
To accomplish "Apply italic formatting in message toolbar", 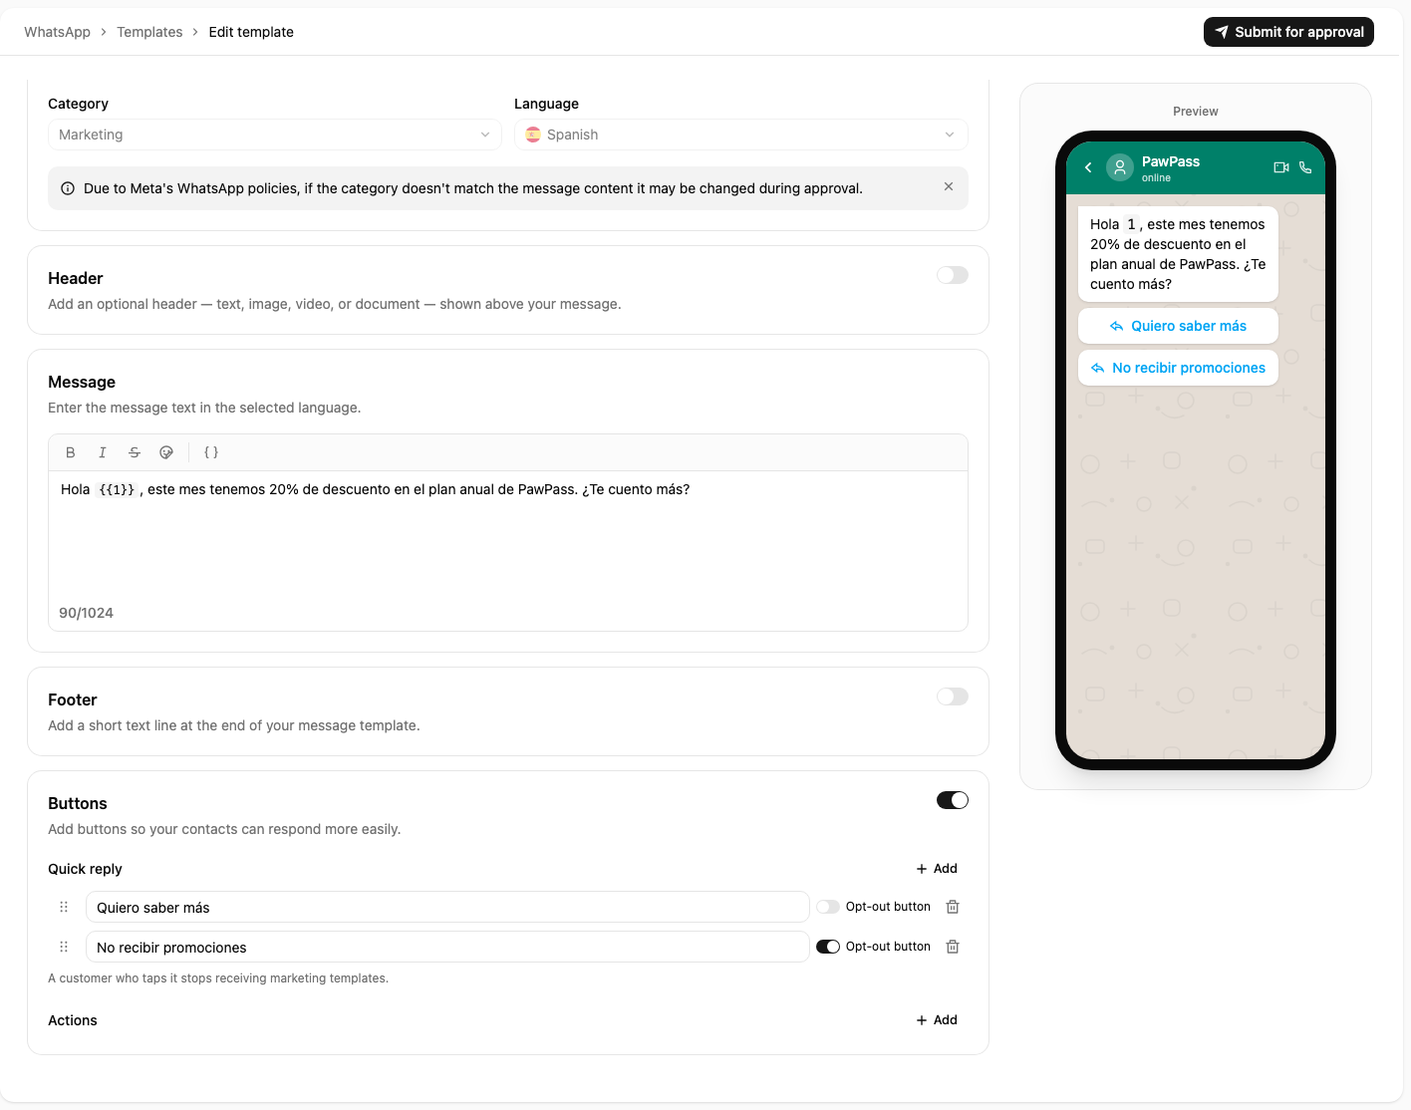I will [x=103, y=452].
